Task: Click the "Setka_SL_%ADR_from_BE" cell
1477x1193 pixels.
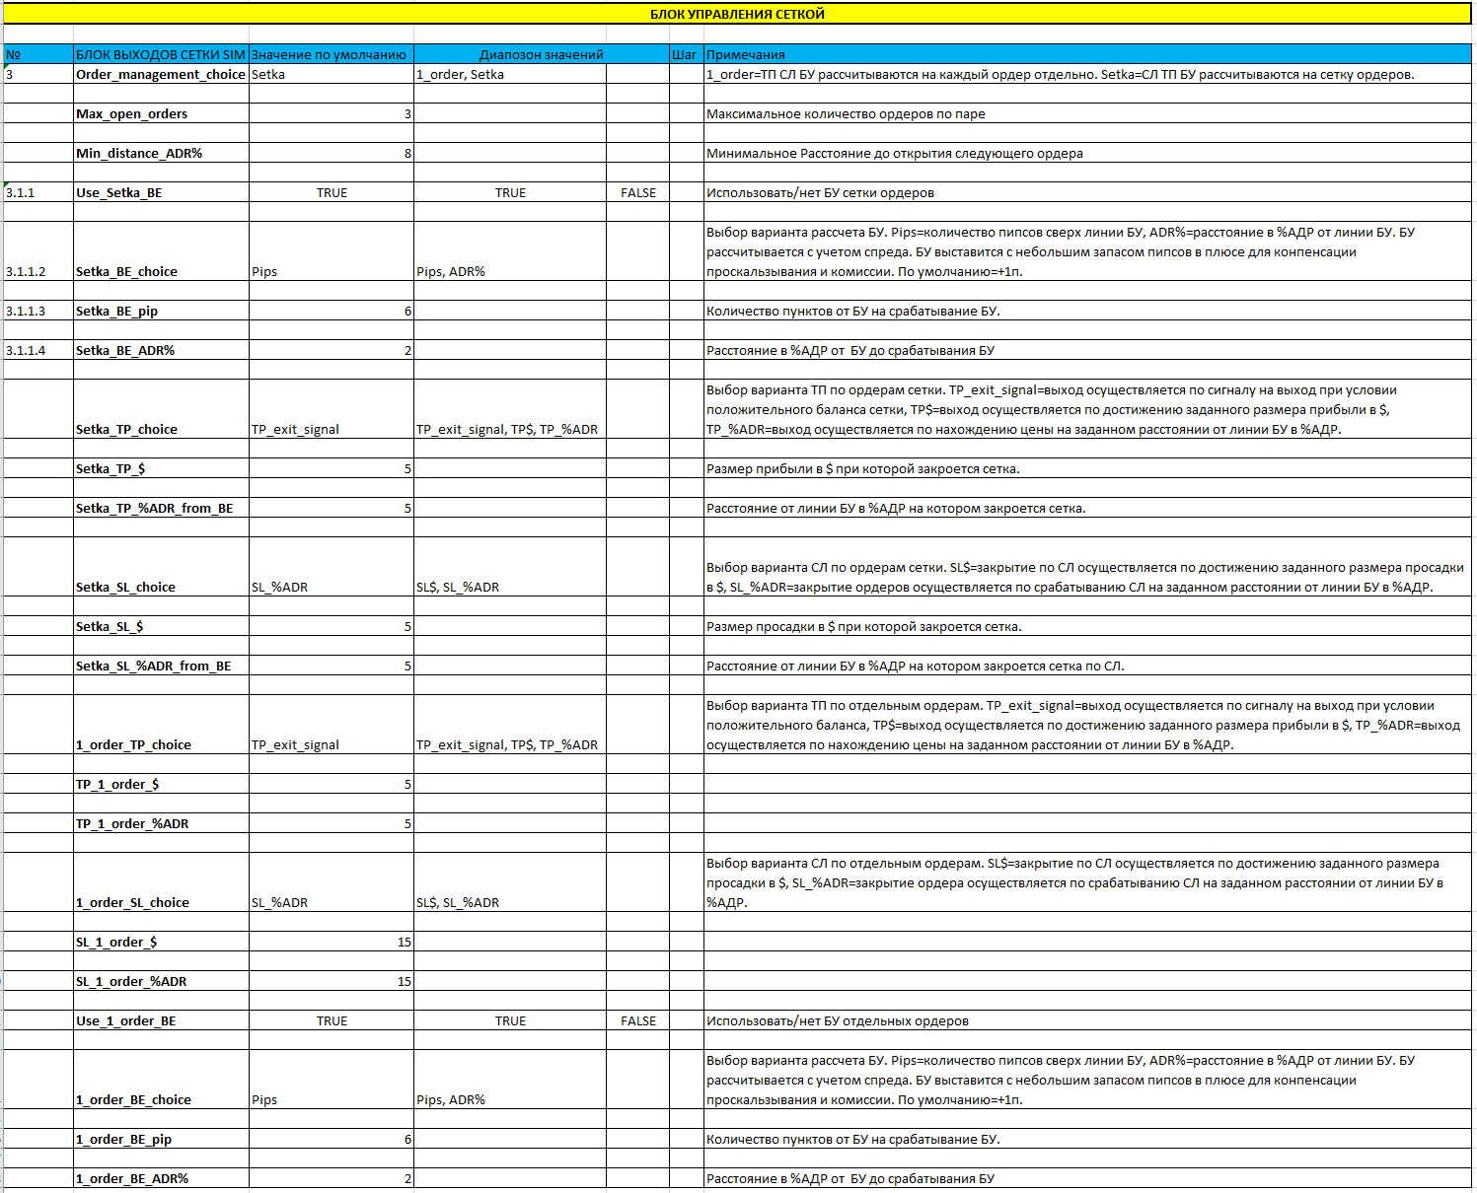Action: pos(161,666)
